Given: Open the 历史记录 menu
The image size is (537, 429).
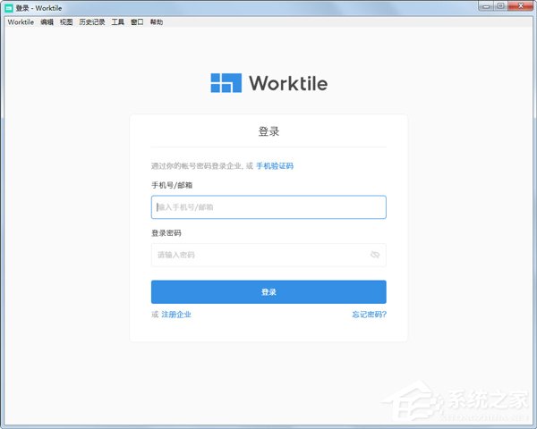Looking at the screenshot, I should pos(92,21).
